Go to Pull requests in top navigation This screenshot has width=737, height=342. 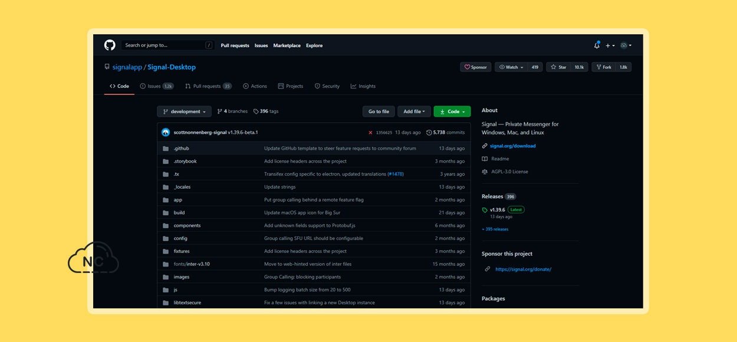coord(235,45)
